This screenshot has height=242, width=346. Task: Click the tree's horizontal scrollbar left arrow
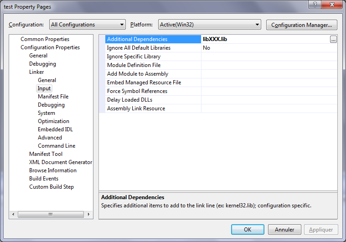pyautogui.click(x=13, y=214)
